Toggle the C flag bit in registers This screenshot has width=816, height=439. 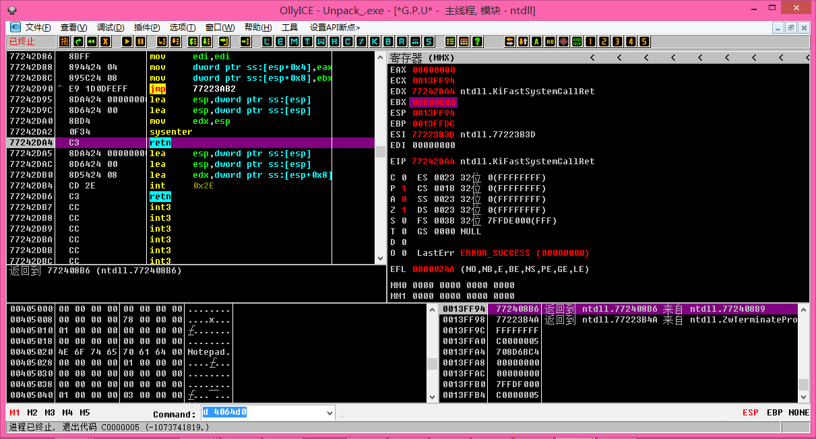(404, 178)
